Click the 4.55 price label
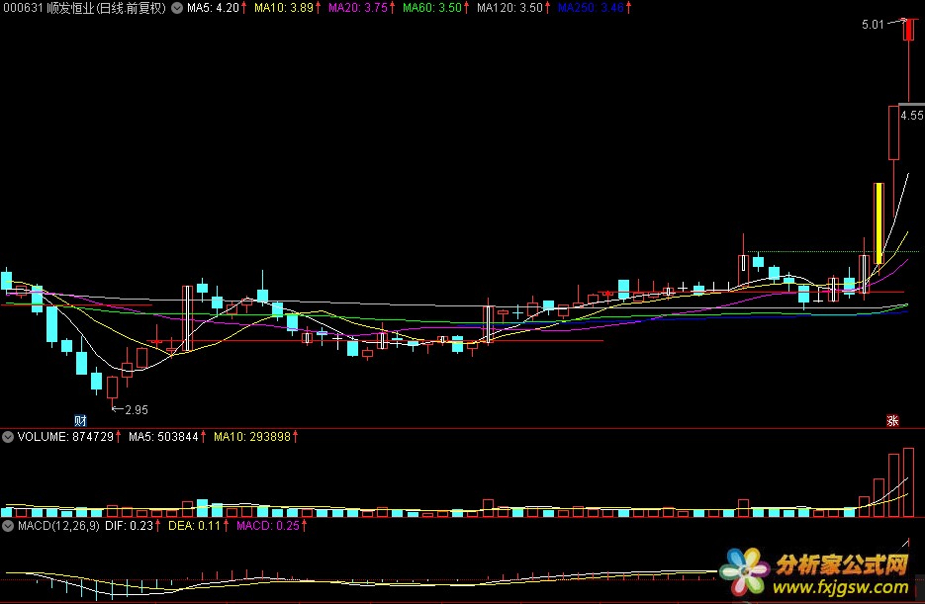The height and width of the screenshot is (604, 925). (911, 116)
